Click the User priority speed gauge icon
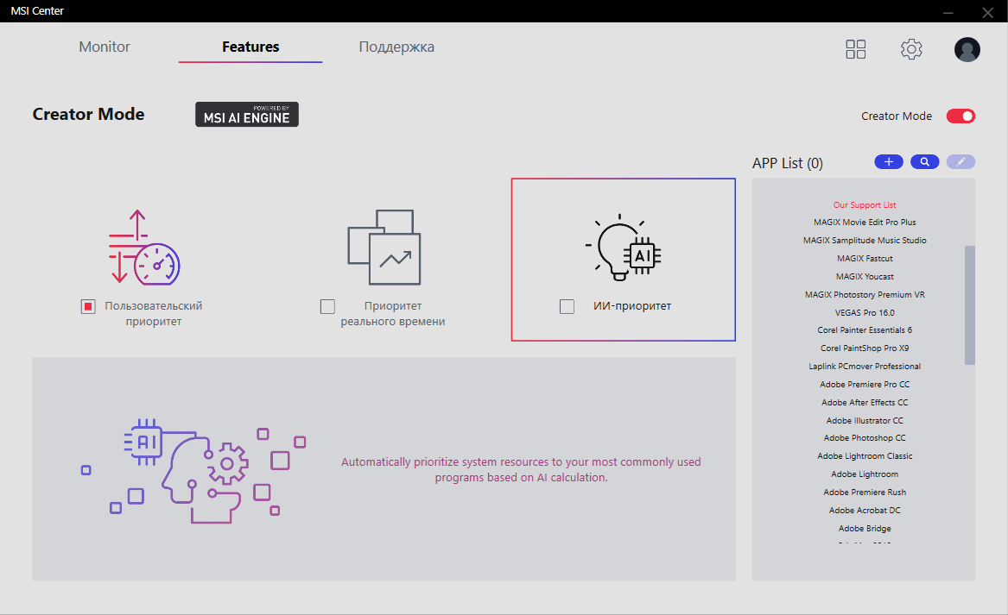Viewport: 1008px width, 615px height. point(144,248)
